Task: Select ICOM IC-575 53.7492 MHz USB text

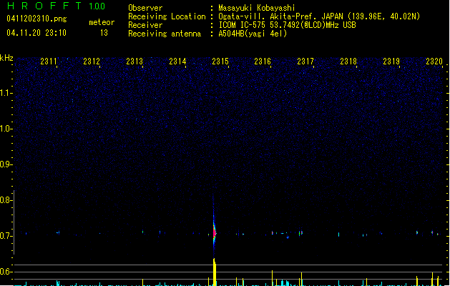Action: coord(288,25)
